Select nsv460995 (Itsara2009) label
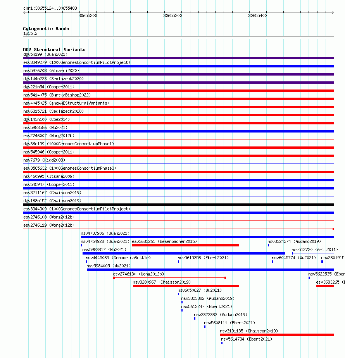 49,177
